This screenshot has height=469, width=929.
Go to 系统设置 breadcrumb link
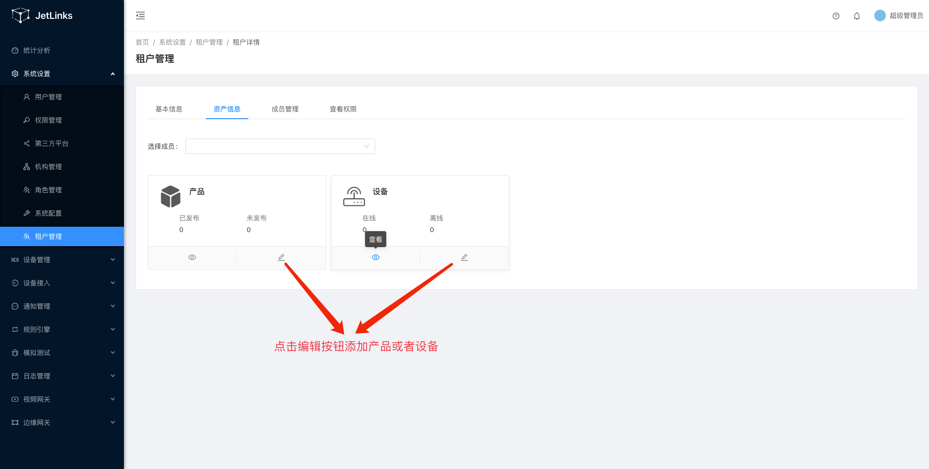click(x=172, y=42)
